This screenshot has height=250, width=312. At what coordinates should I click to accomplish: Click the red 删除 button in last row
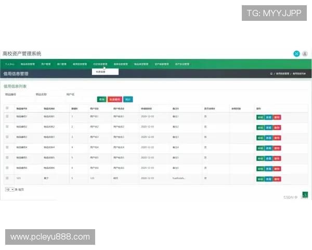(x=277, y=179)
